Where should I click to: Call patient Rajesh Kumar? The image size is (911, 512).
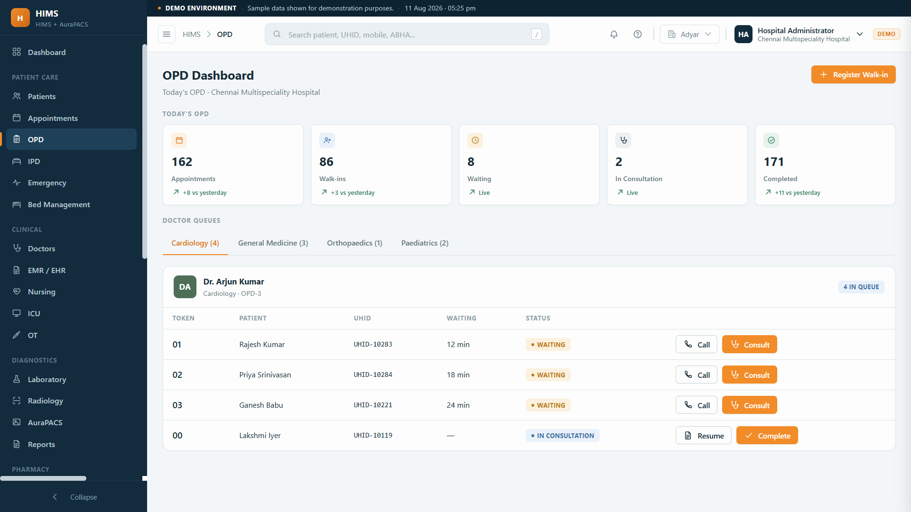tap(696, 345)
